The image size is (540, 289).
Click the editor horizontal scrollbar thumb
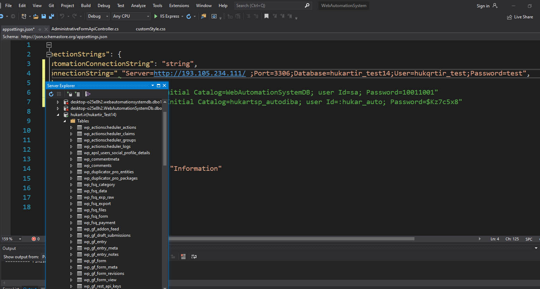[291, 239]
